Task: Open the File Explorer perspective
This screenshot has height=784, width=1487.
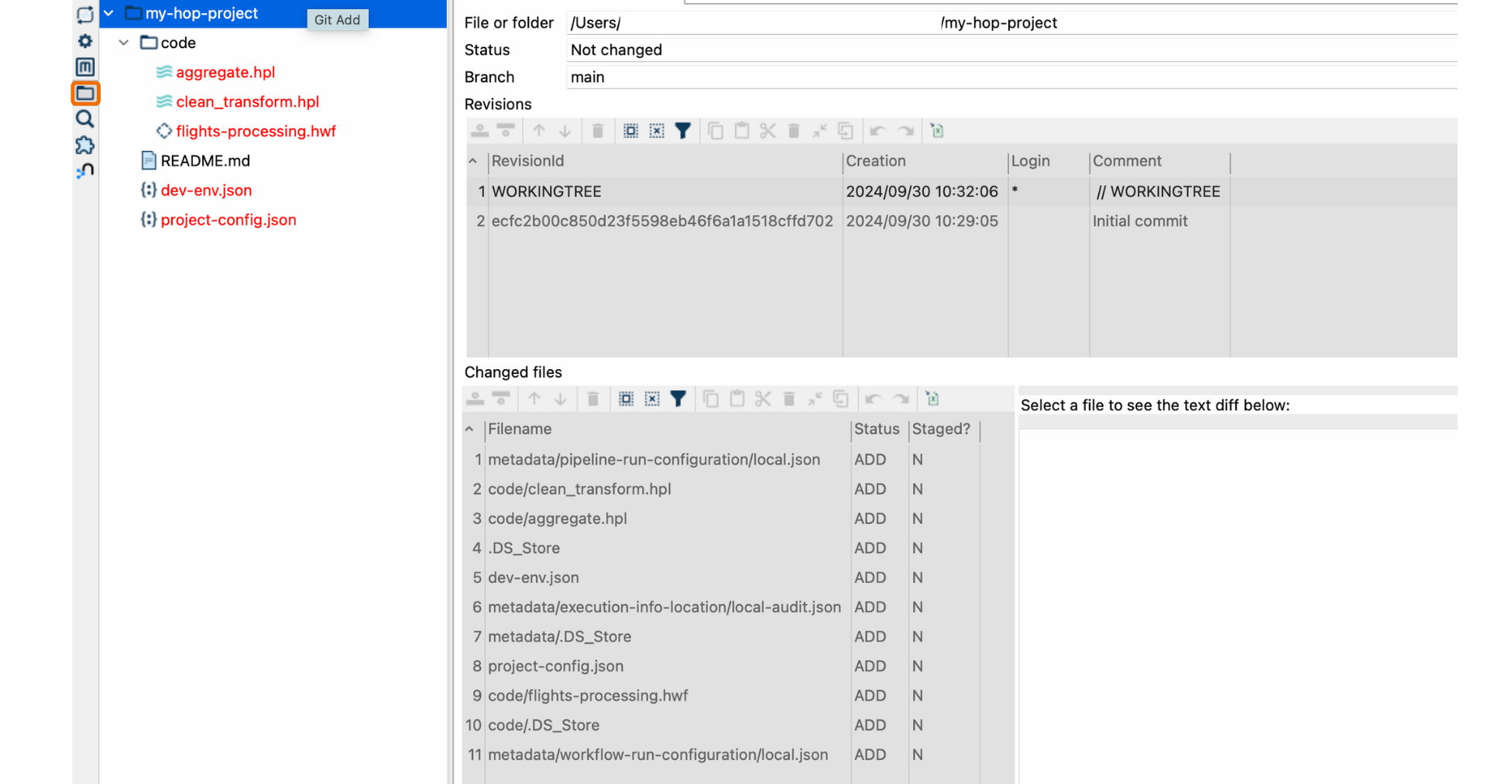Action: click(84, 93)
